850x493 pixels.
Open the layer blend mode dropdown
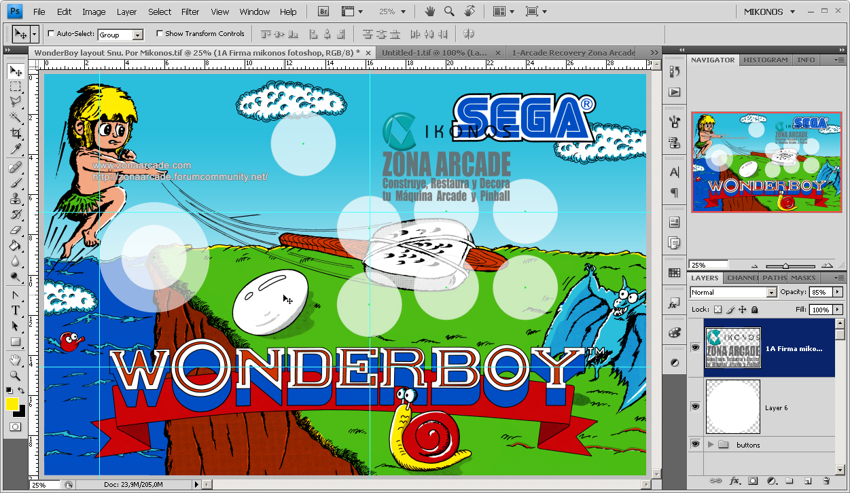pyautogui.click(x=732, y=292)
